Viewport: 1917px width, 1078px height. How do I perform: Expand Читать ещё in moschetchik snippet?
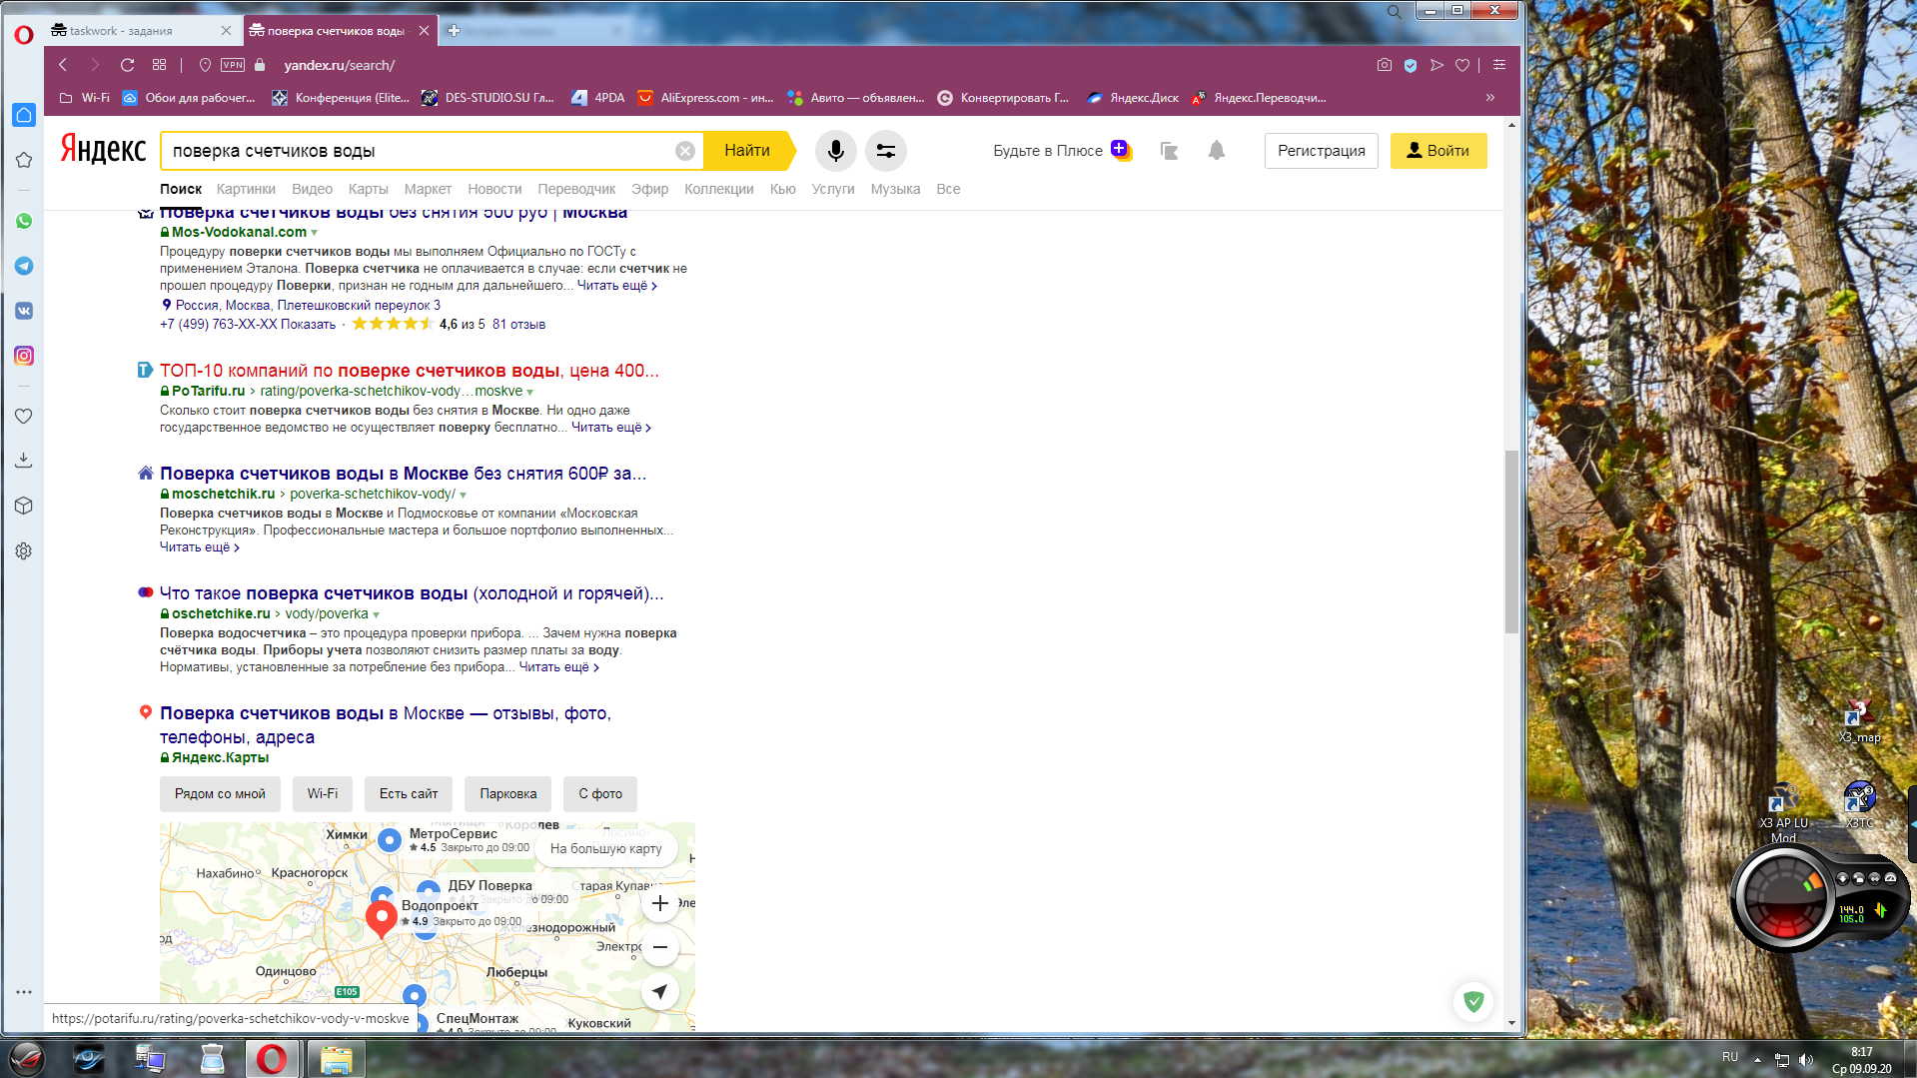coord(200,547)
